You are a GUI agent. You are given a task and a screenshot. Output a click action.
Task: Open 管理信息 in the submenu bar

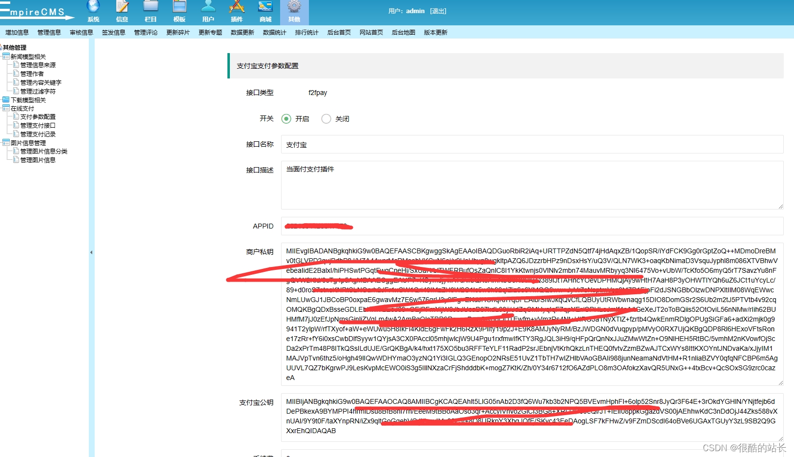[49, 33]
